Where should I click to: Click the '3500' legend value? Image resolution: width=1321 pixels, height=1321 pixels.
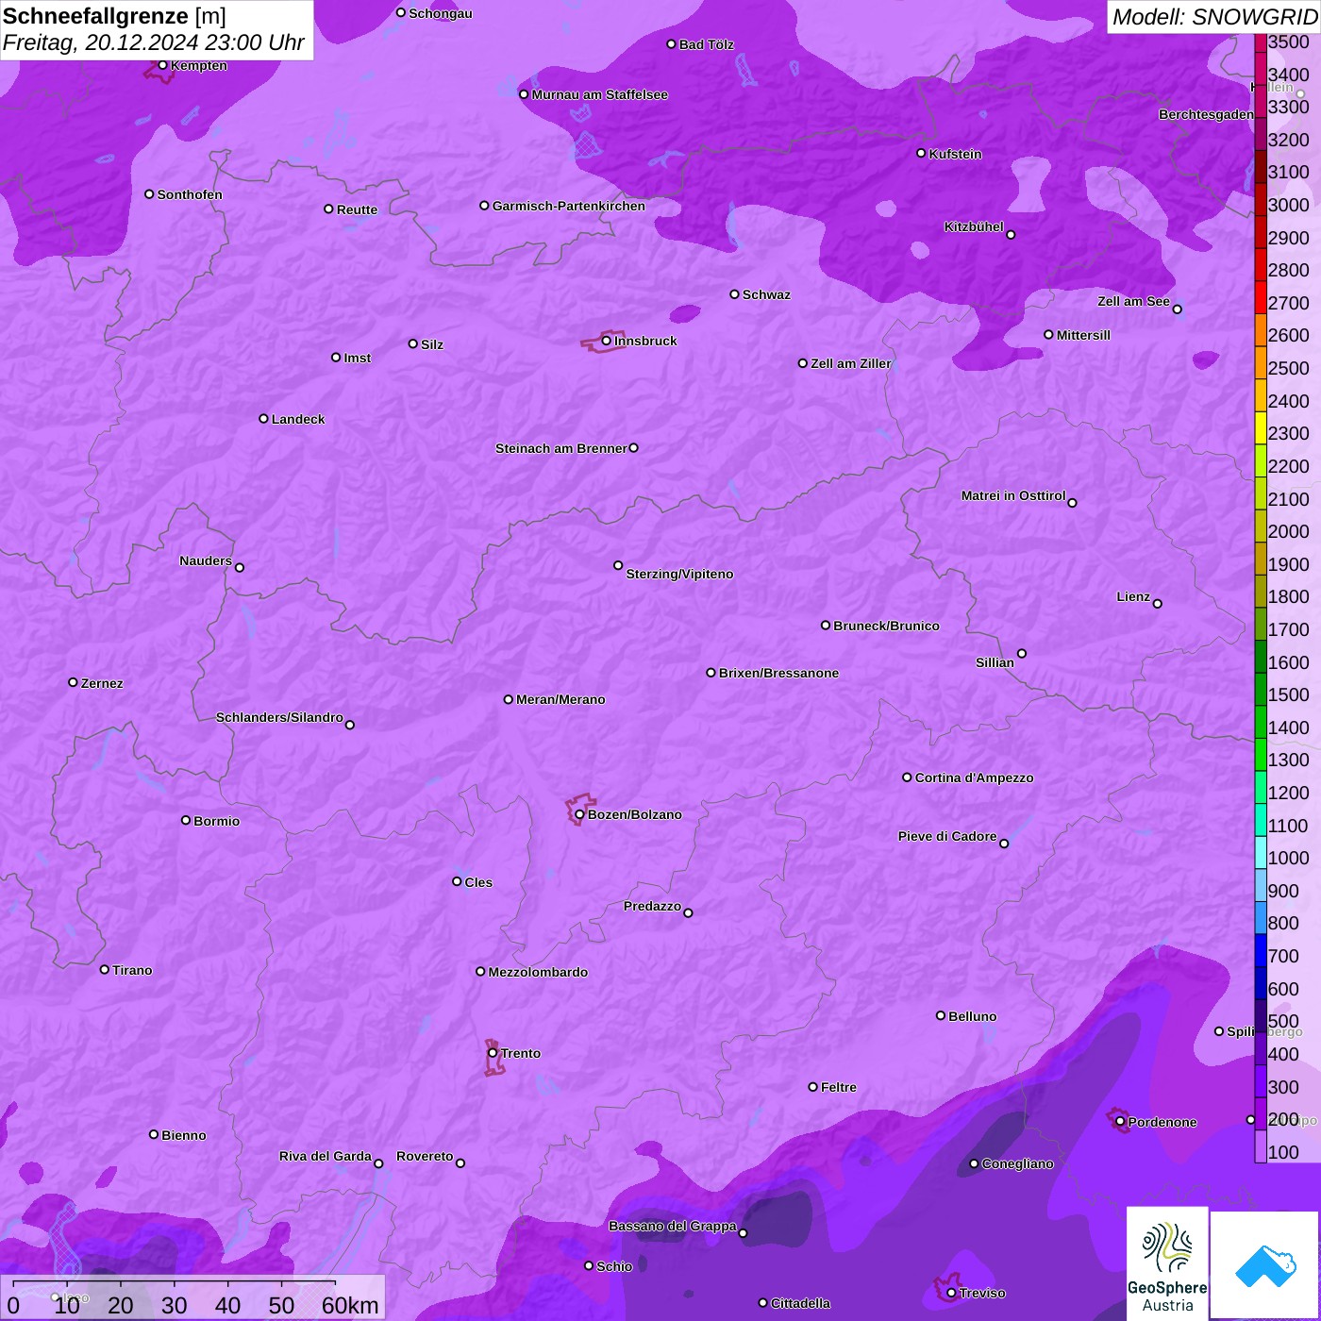click(x=1289, y=42)
